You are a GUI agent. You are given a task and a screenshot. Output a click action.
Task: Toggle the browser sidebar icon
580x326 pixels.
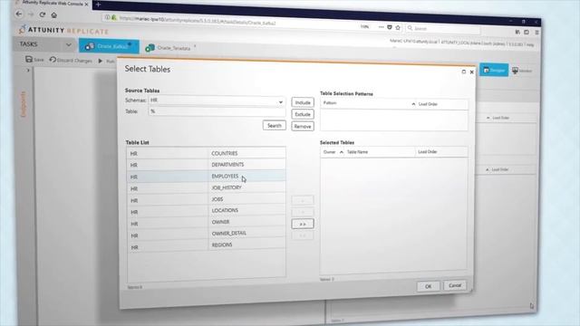527,33
